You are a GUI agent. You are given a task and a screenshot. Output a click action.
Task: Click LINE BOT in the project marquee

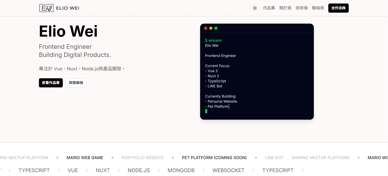tap(274, 158)
